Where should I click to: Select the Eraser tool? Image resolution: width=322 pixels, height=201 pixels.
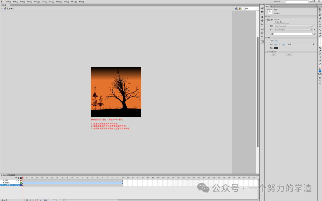(x=320, y=54)
